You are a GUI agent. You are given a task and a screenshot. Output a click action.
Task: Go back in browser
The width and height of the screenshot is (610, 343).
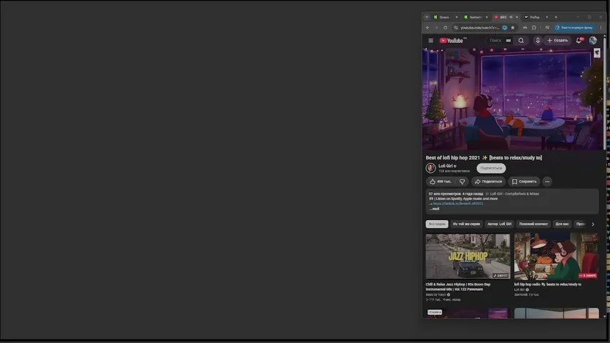point(428,28)
